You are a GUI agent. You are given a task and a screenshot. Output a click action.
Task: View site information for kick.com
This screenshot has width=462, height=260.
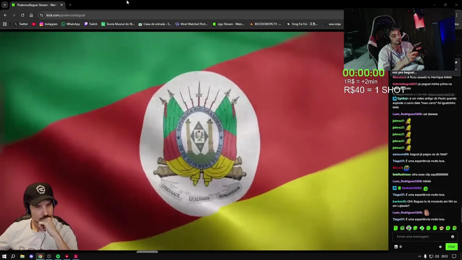tap(42, 15)
